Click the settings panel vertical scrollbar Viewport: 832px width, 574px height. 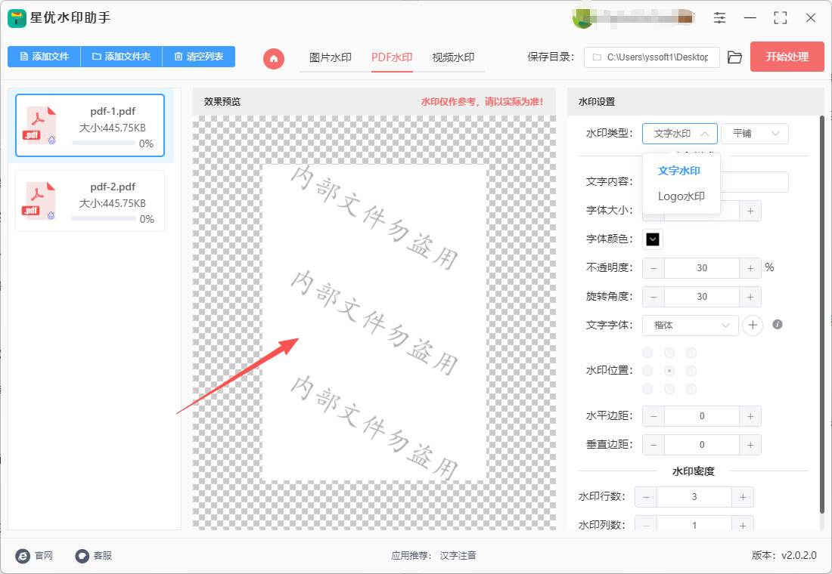point(822,315)
